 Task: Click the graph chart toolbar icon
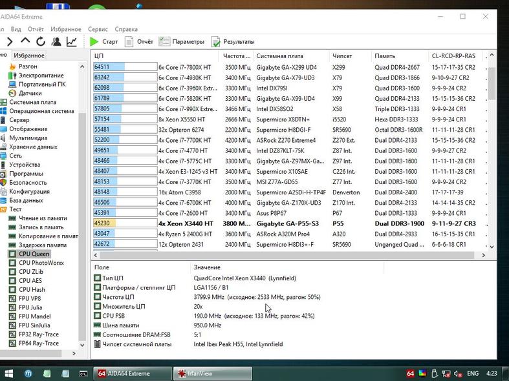pyautogui.click(x=71, y=41)
